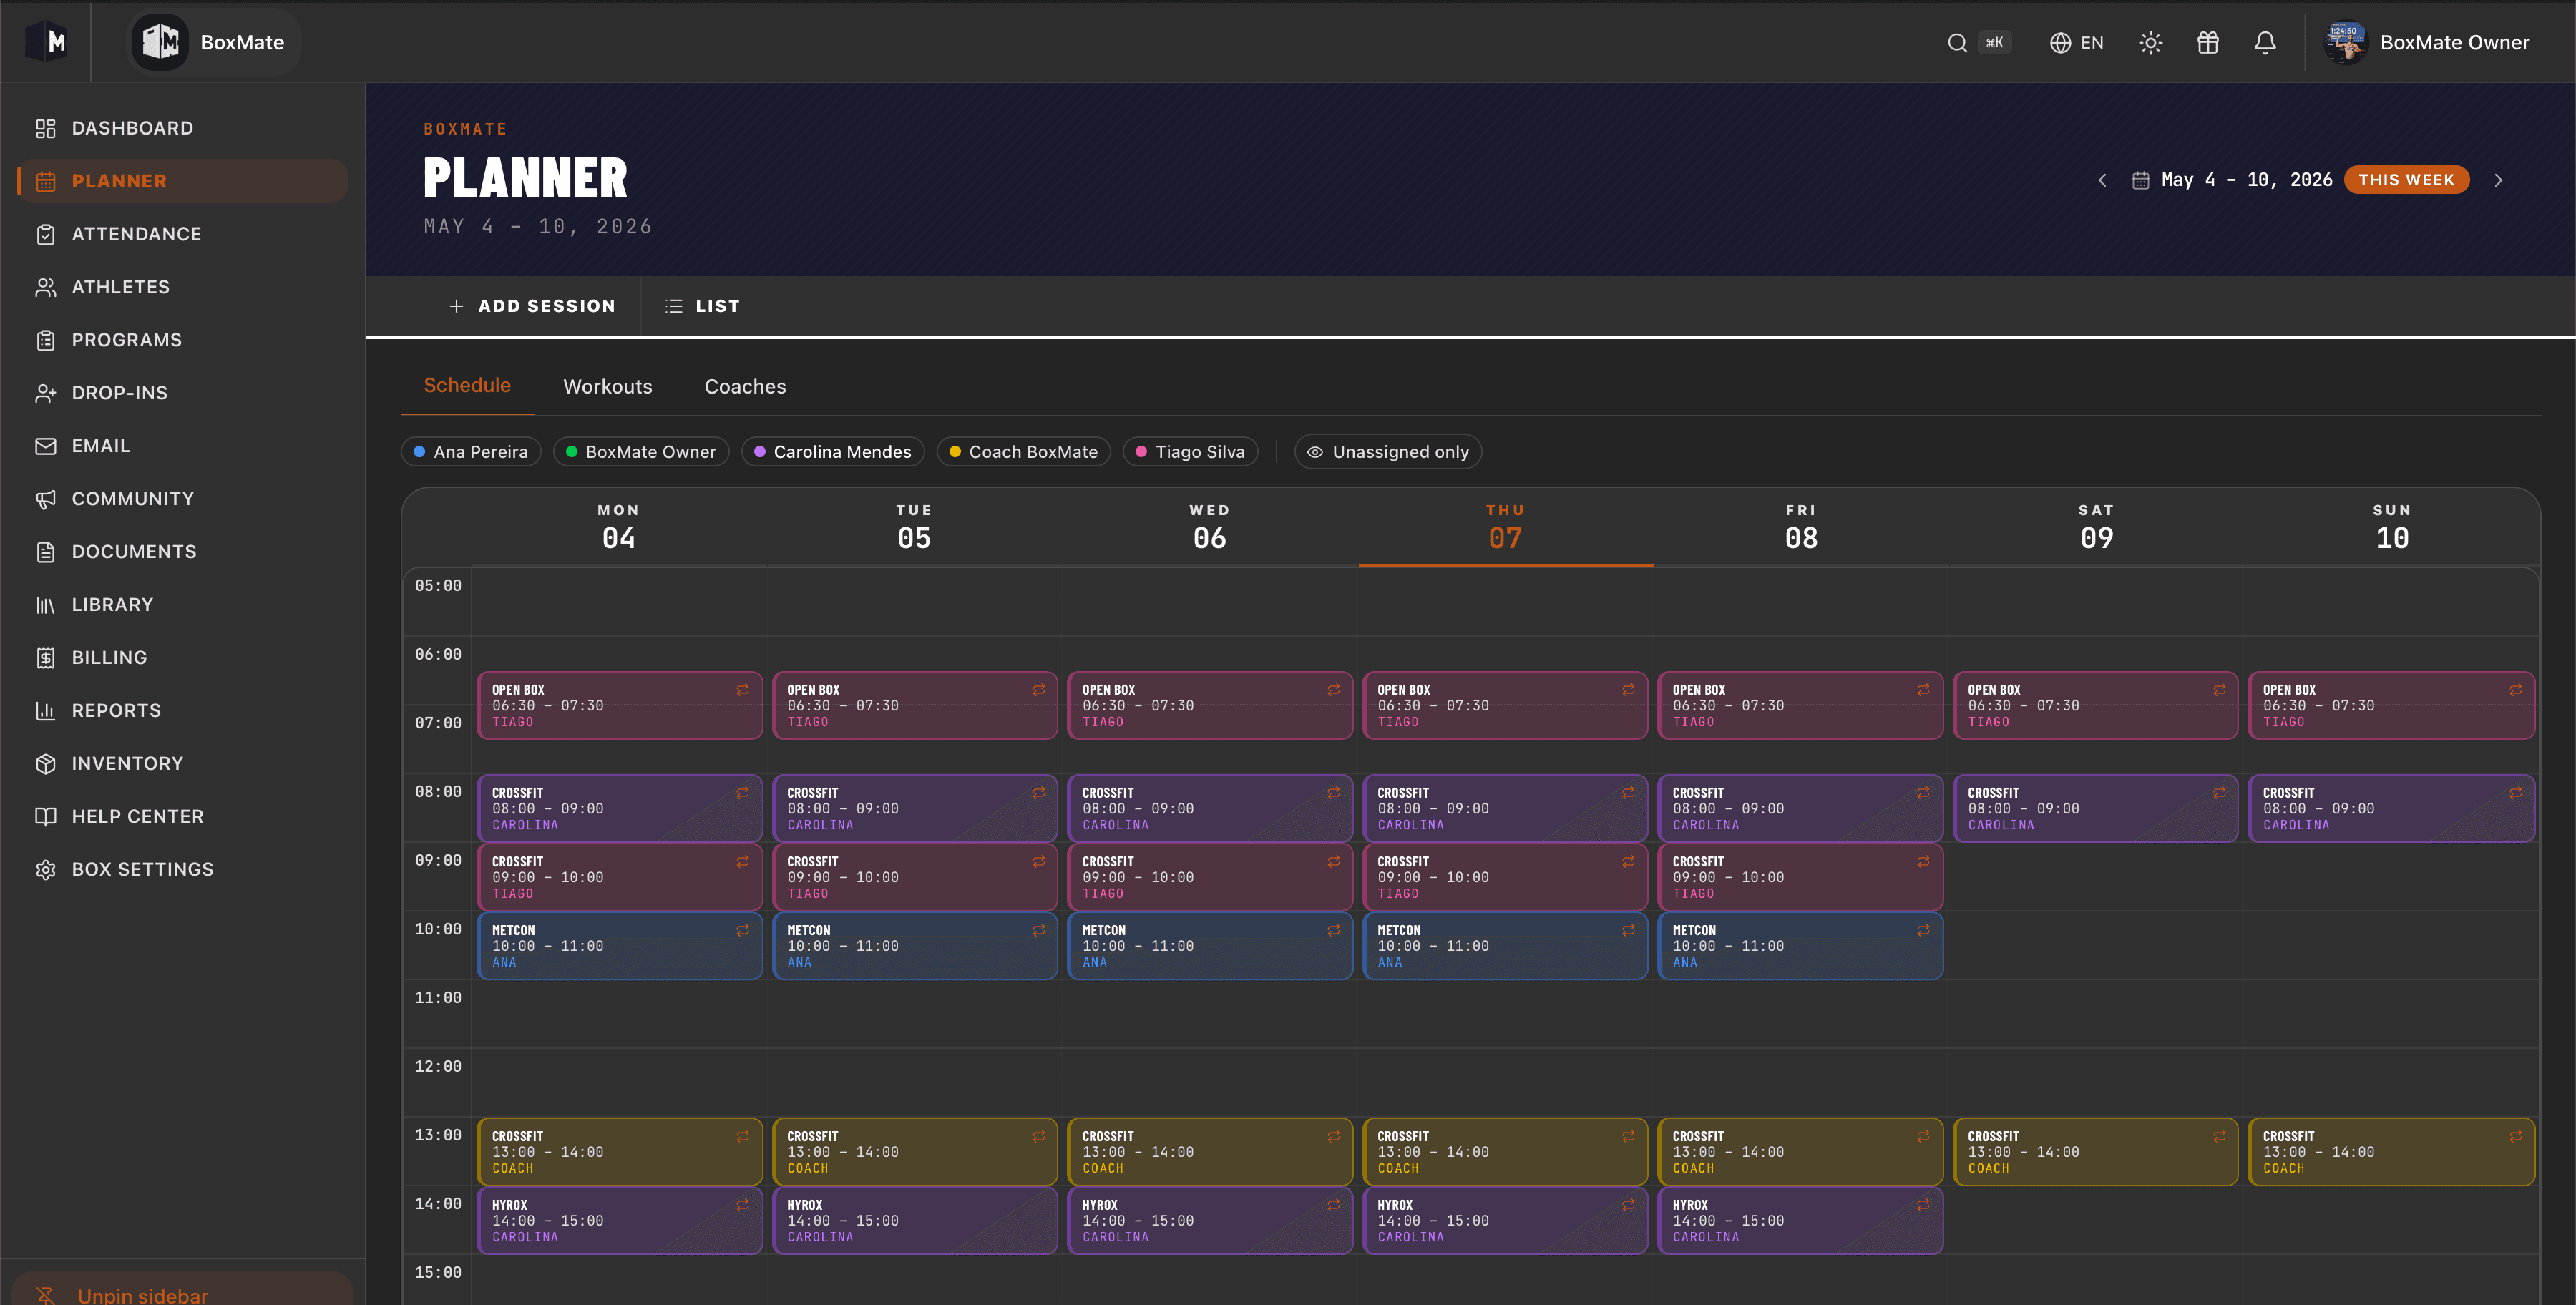The width and height of the screenshot is (2576, 1305).
Task: Toggle Tiago Silva coach filter
Action: (x=1190, y=452)
